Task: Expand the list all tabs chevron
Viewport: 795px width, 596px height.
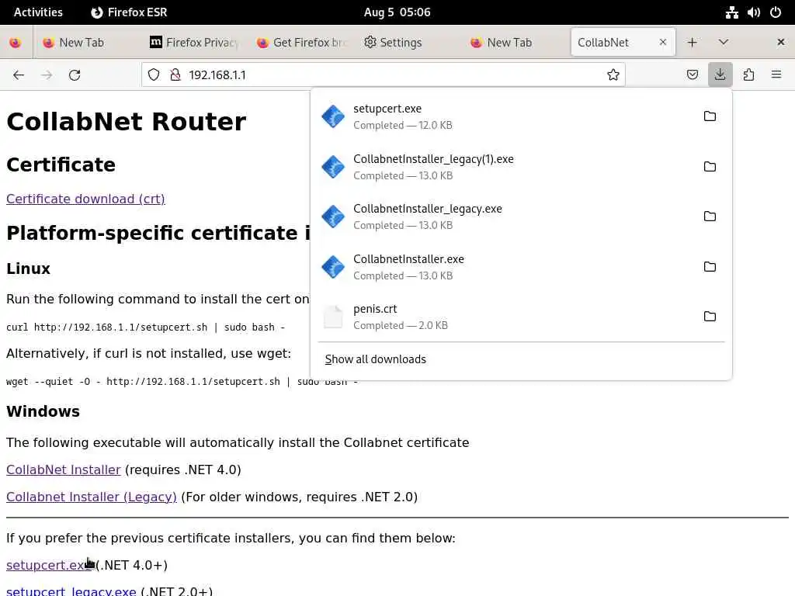Action: 724,43
